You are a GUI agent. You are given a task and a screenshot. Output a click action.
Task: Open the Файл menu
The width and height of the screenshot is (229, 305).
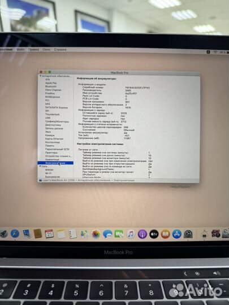coord(20,49)
